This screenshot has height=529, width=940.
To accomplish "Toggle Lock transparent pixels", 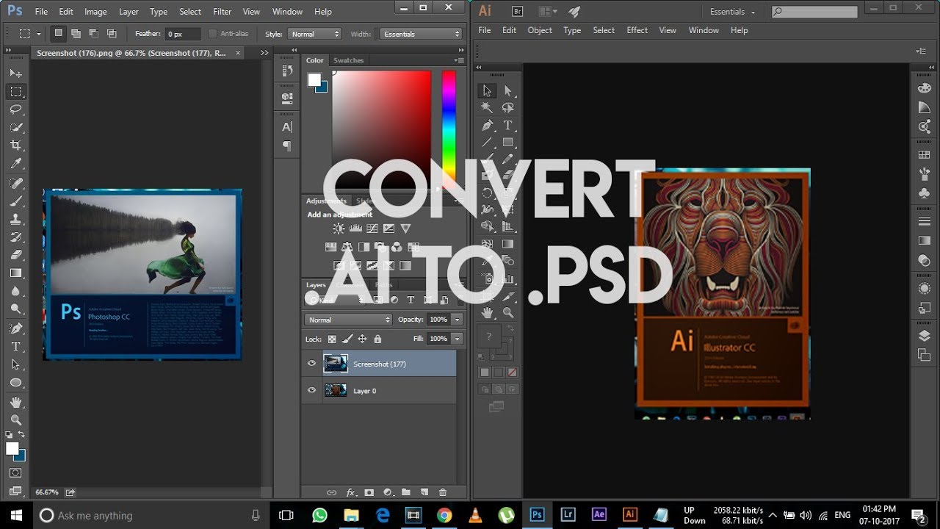I will (332, 339).
